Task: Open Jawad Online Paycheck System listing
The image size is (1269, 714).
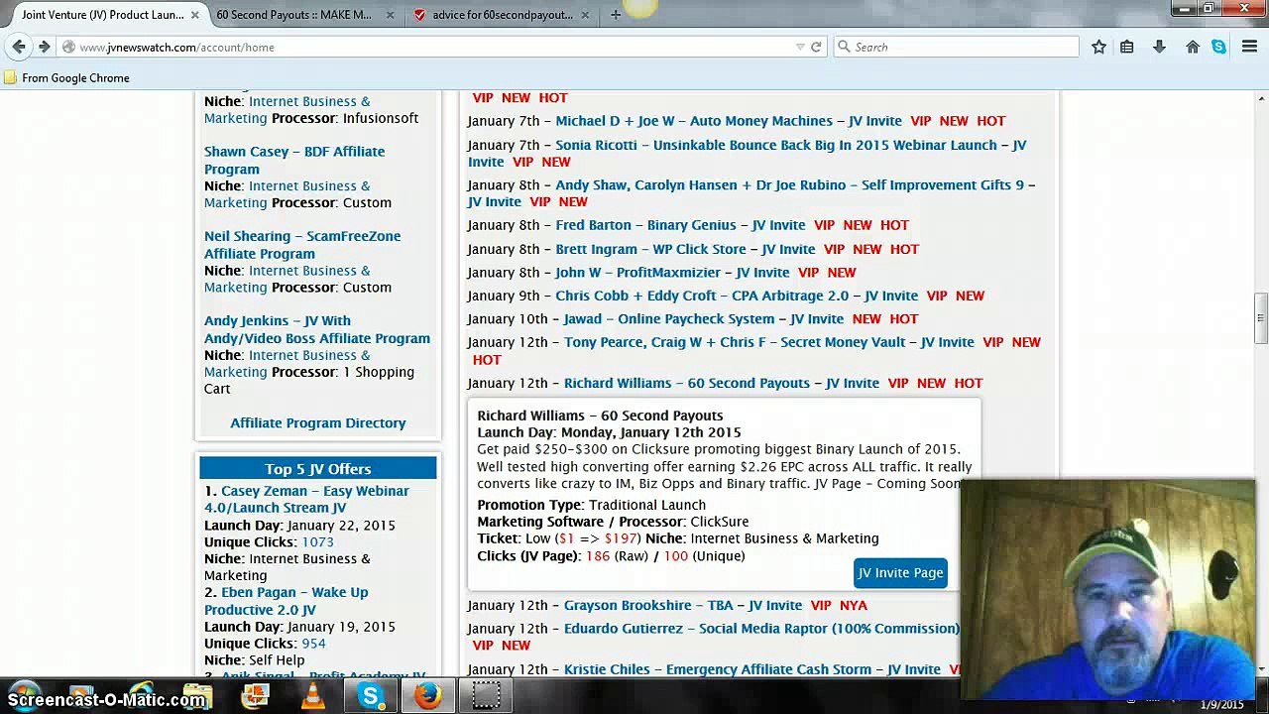Action: [669, 319]
